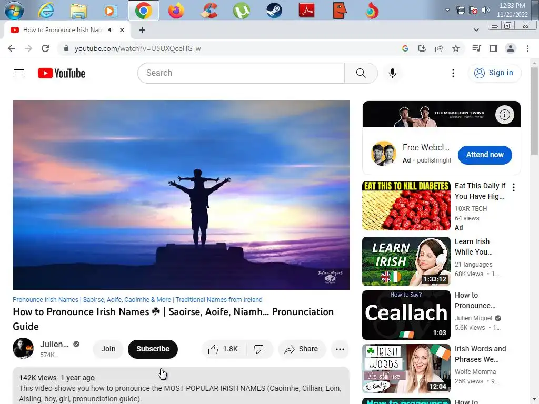The width and height of the screenshot is (539, 404).
Task: Open the Ceallach pronunciation thumbnail
Action: [406, 315]
